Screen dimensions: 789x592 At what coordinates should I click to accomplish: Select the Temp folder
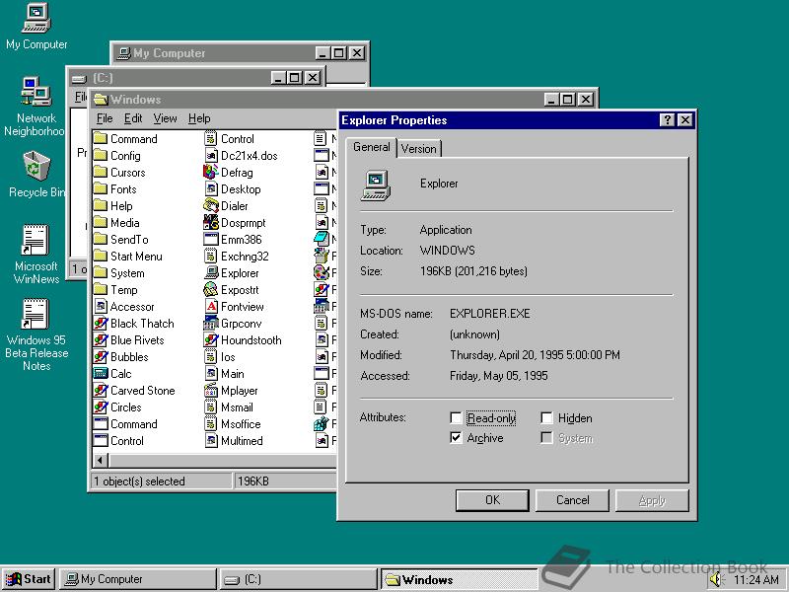tap(115, 289)
